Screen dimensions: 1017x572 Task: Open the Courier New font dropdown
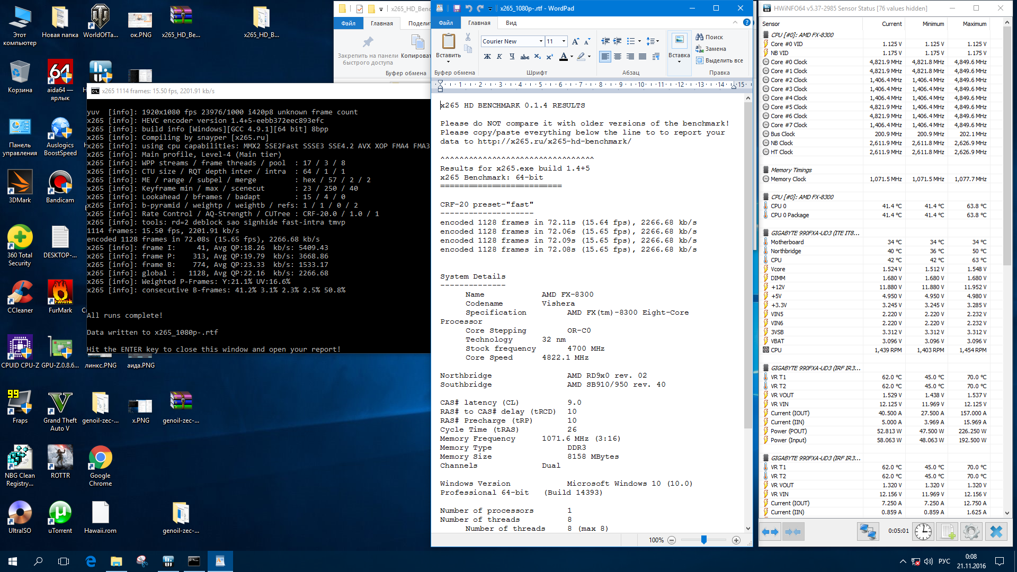point(541,41)
